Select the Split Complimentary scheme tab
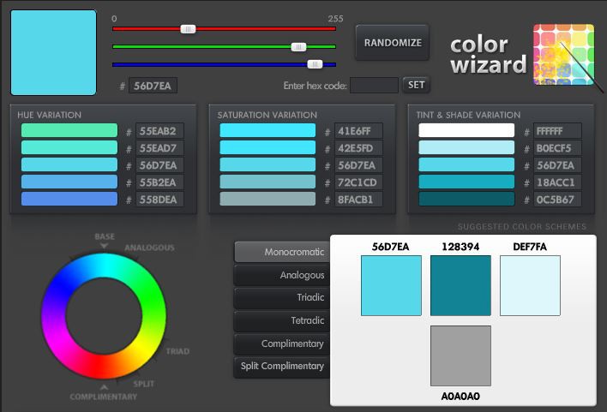 [283, 366]
